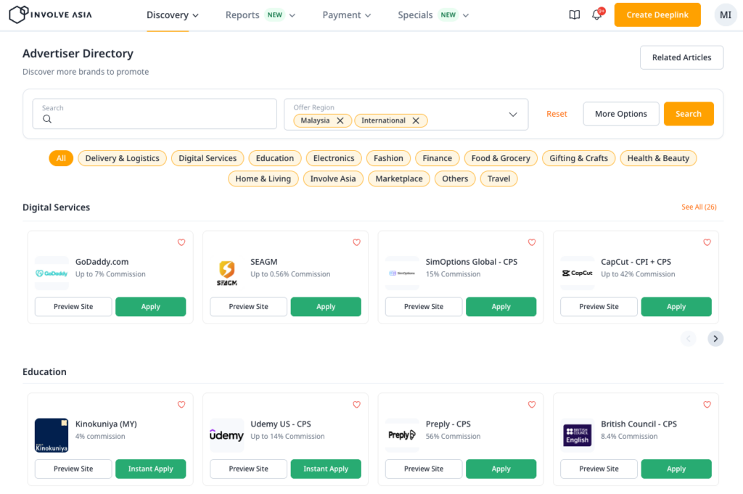Favorite British Council - CPS
This screenshot has width=743, height=494.
[x=707, y=405]
